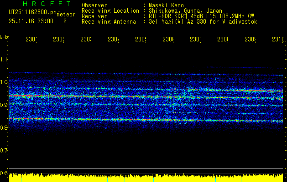Select the Shibukawa, Gunma, Japan location text
The image size is (287, 182).
coord(185,11)
